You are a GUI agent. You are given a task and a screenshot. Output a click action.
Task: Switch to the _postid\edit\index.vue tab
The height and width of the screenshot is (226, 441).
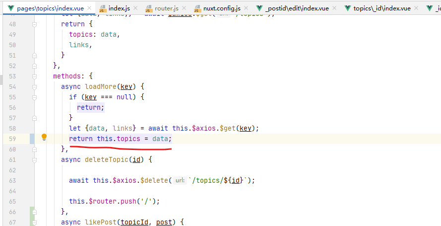click(297, 8)
